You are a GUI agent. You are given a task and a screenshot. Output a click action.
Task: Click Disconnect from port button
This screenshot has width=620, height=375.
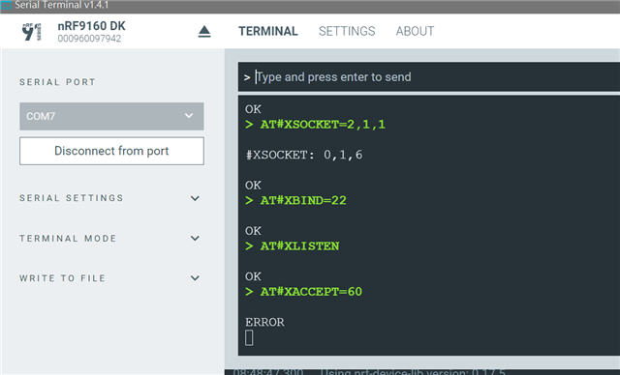click(x=111, y=151)
